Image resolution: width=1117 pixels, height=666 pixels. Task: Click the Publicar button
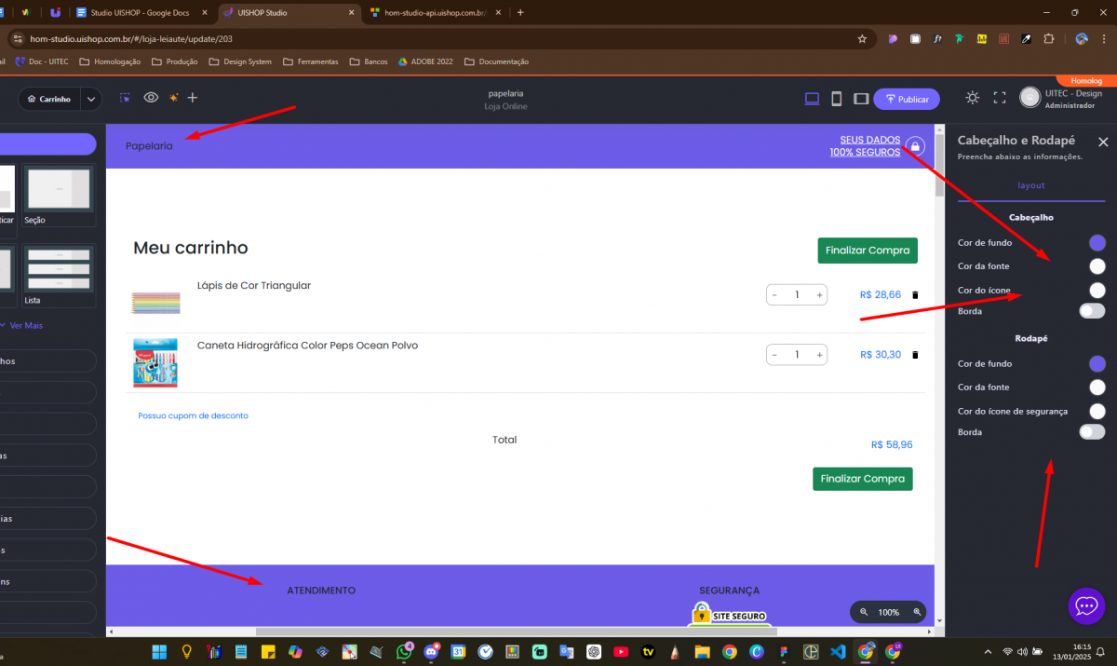pos(906,99)
